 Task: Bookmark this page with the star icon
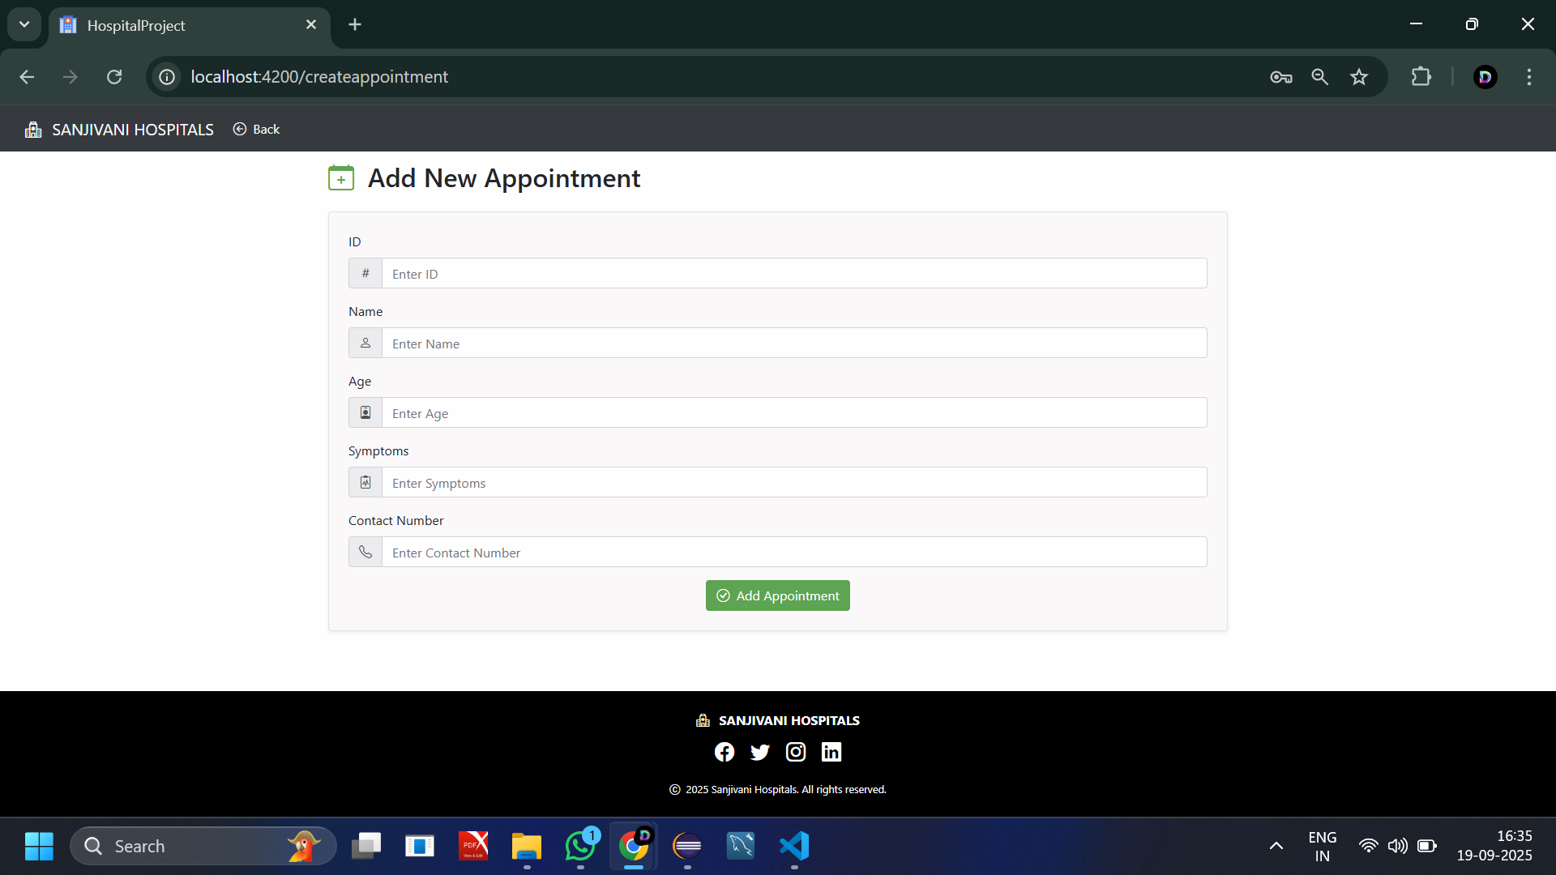point(1359,77)
